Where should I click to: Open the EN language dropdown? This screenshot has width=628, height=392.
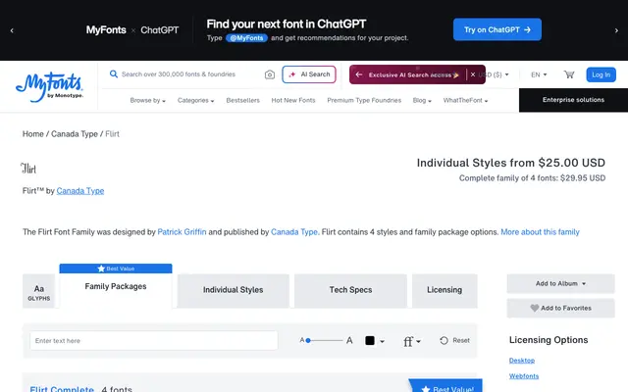tap(539, 74)
